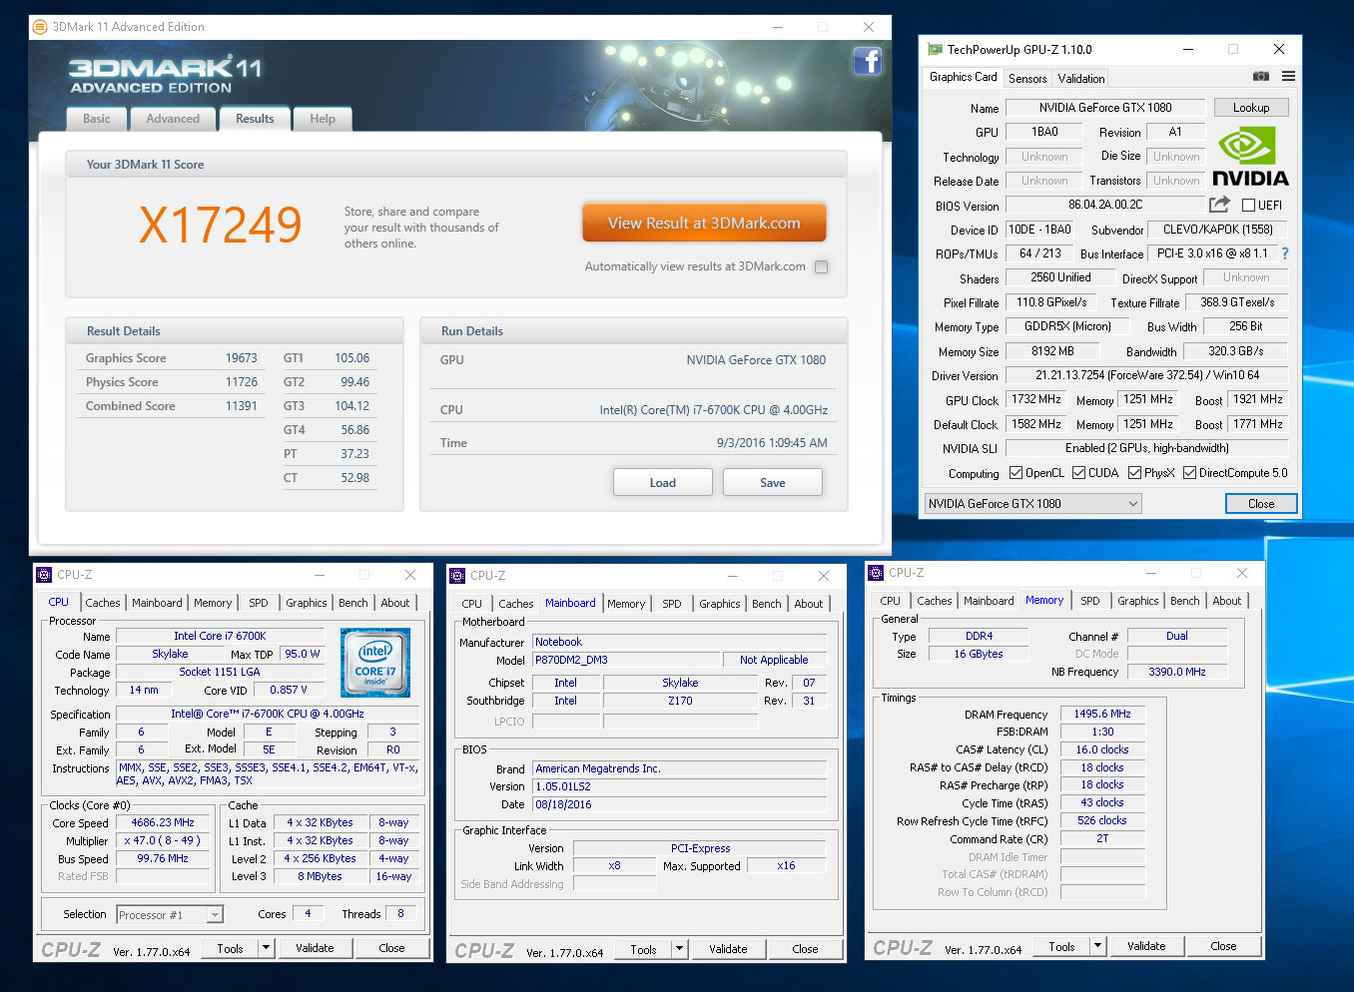Expand Tools dropdown arrow in CPU-Z Memory window

[x=1097, y=946]
